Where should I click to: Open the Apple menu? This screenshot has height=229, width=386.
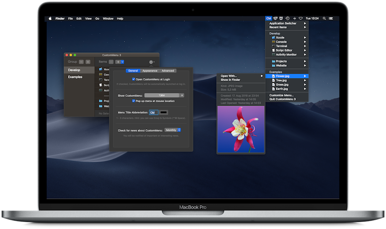[x=50, y=18]
